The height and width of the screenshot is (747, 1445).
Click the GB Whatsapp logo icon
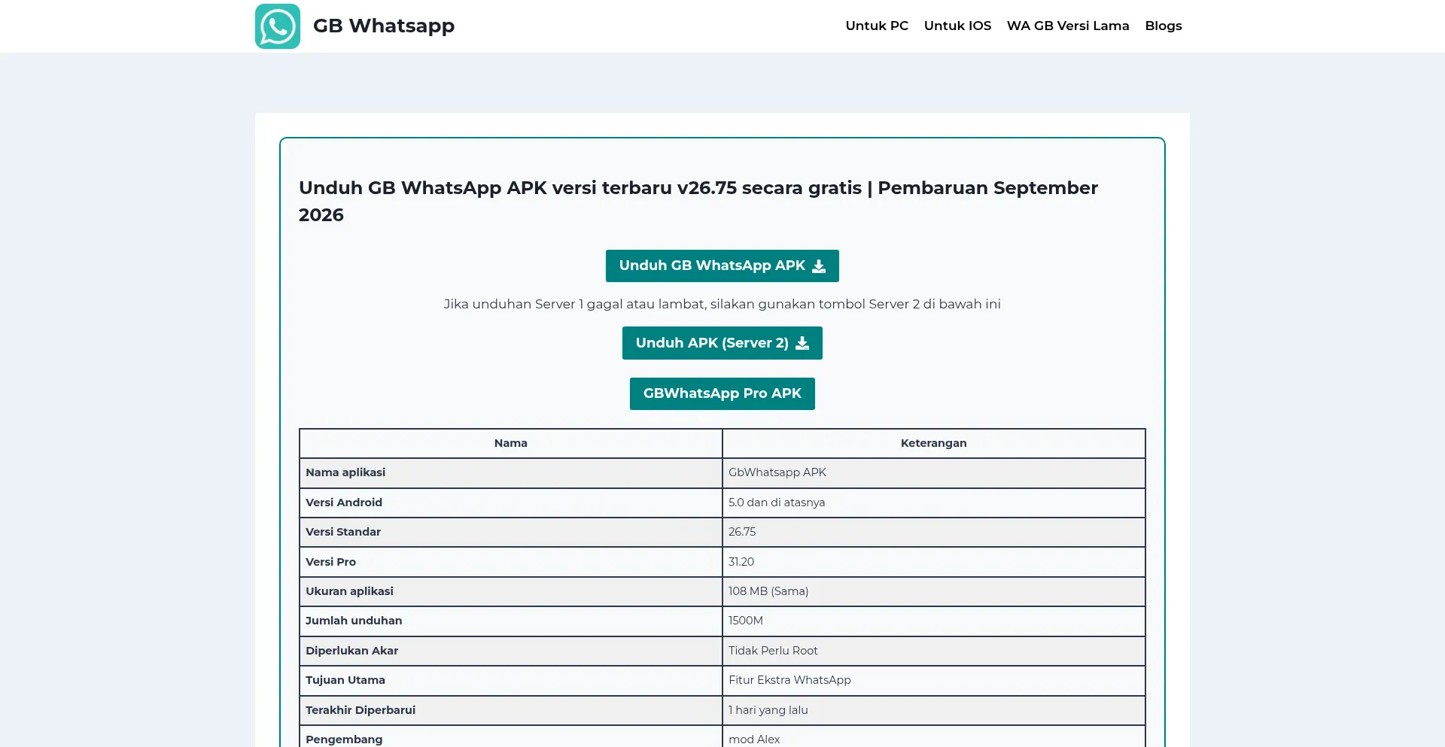click(278, 26)
